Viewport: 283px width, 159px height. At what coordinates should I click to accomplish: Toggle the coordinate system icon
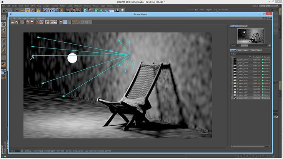(x=62, y=11)
